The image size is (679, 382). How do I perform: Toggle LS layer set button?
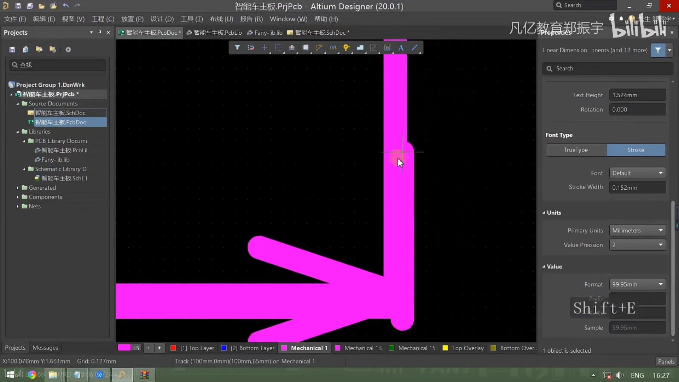(136, 348)
